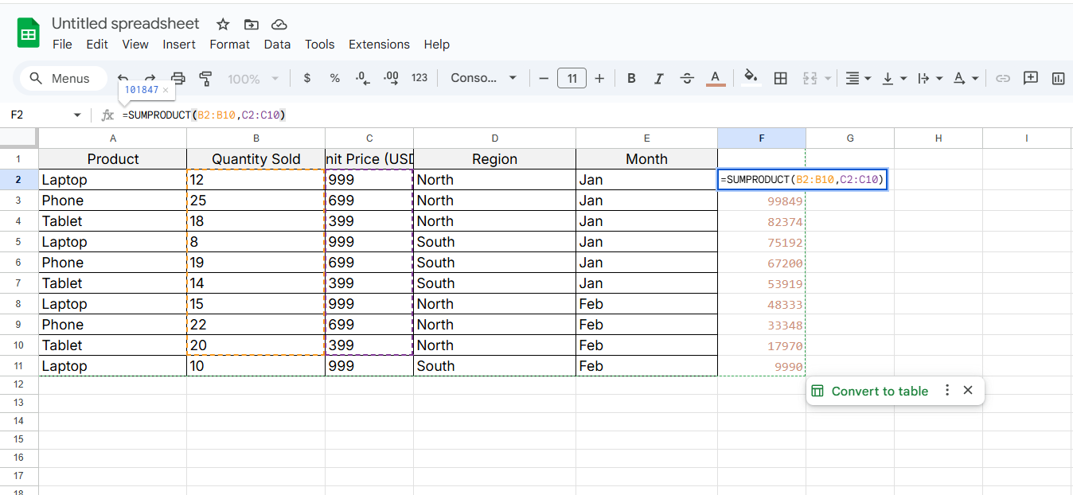Open the Extensions menu
1073x495 pixels.
click(379, 45)
